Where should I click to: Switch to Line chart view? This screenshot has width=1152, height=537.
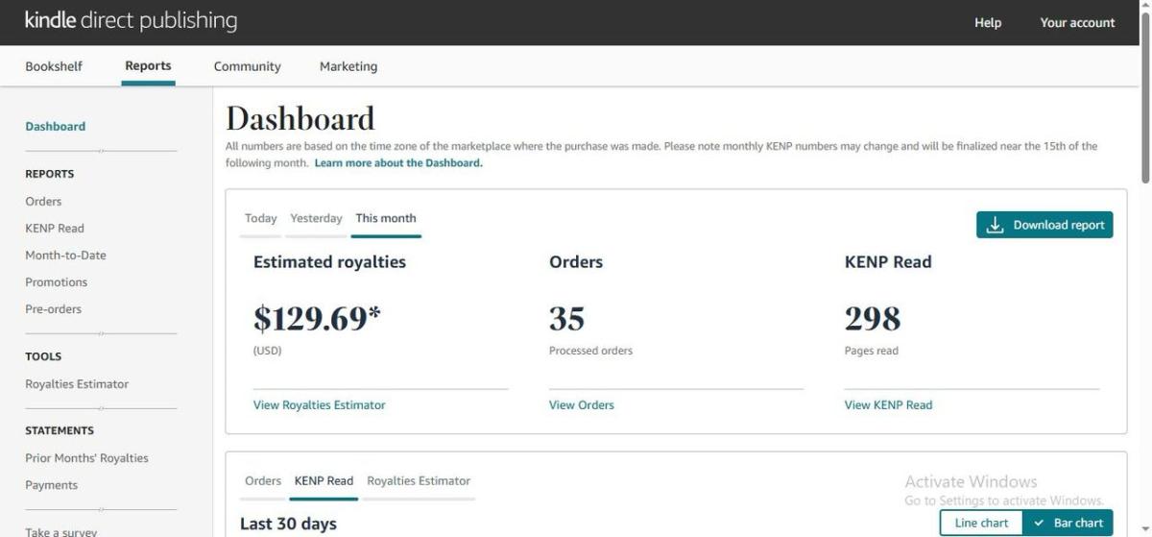pyautogui.click(x=980, y=523)
